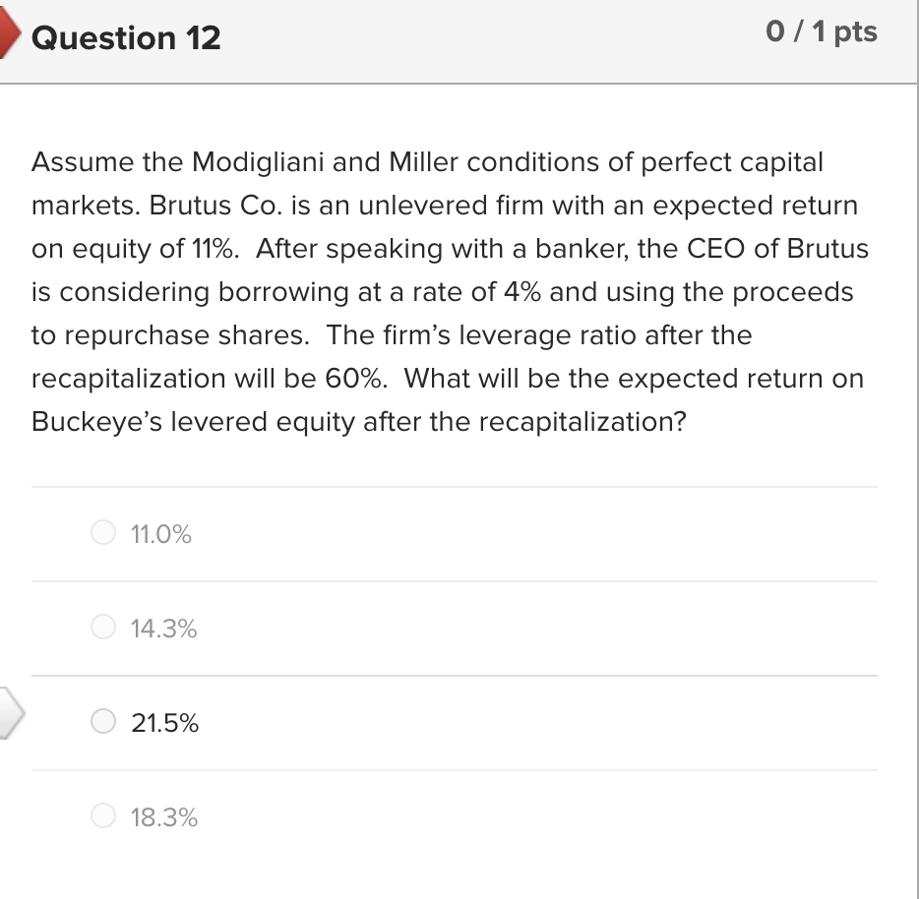Click the 14.3% answer label text
Screen dimensions: 919x899
click(x=165, y=628)
